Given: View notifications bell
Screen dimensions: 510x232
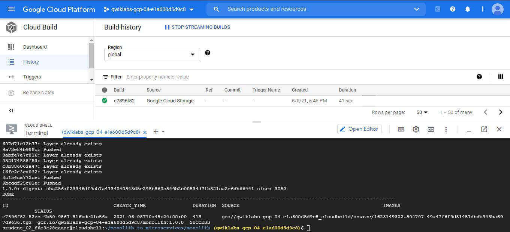Looking at the screenshot, I should (x=468, y=9).
